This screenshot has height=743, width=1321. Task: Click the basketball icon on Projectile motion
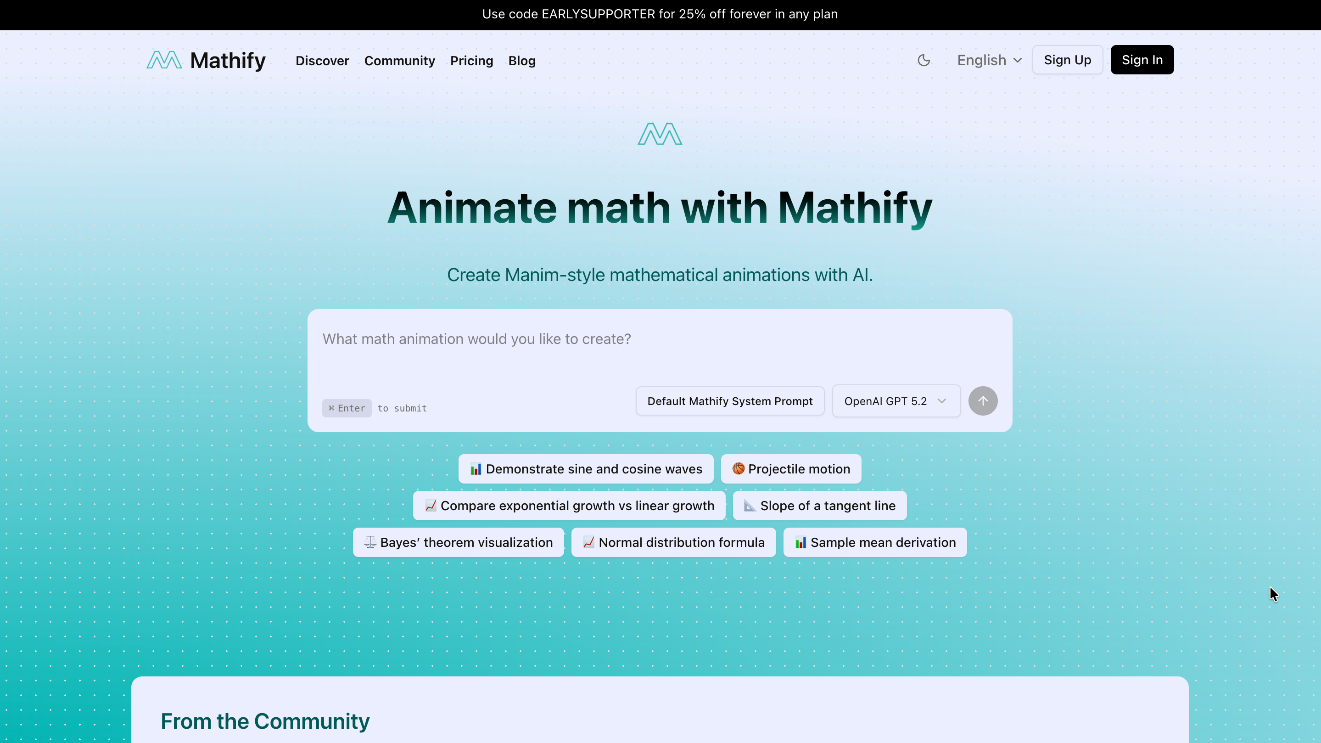738,468
